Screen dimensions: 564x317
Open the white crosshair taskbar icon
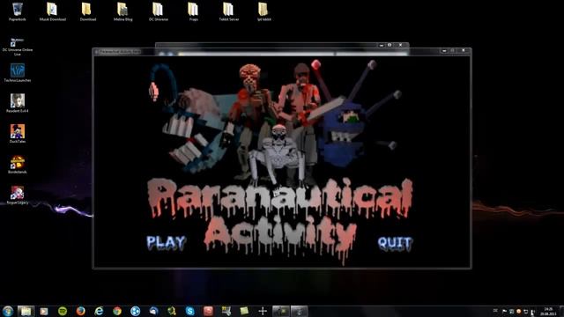coord(263,311)
